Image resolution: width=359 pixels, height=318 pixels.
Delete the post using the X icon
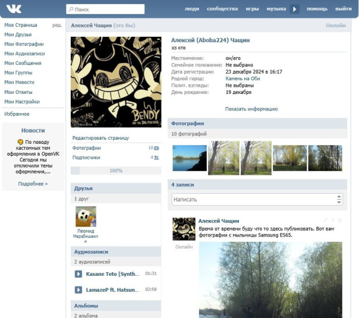click(340, 221)
